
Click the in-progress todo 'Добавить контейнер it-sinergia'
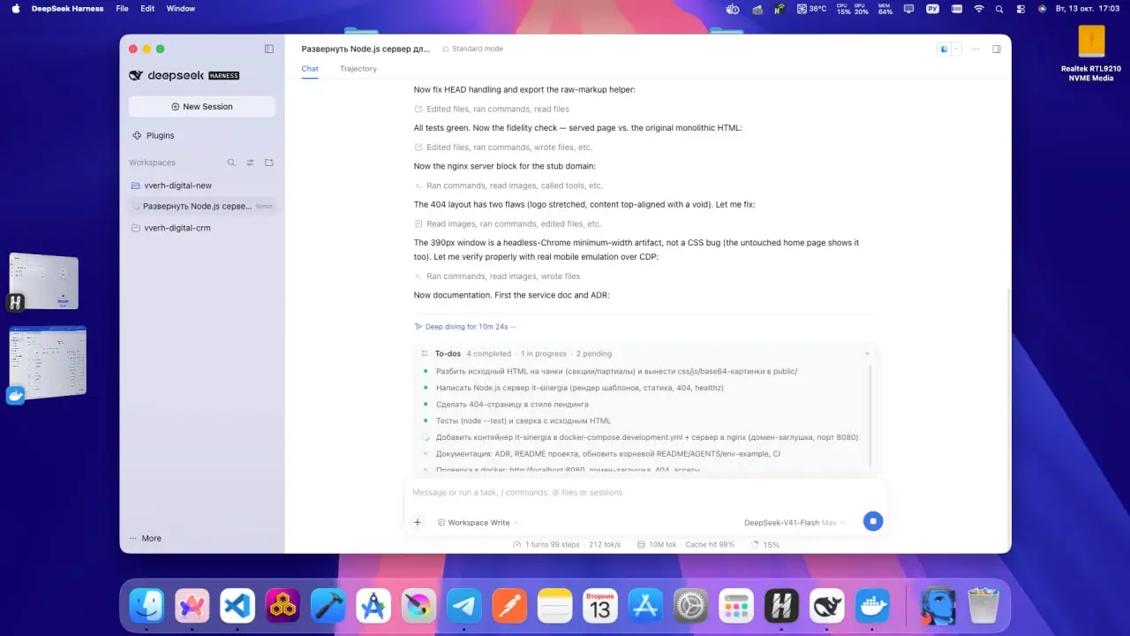tap(647, 437)
